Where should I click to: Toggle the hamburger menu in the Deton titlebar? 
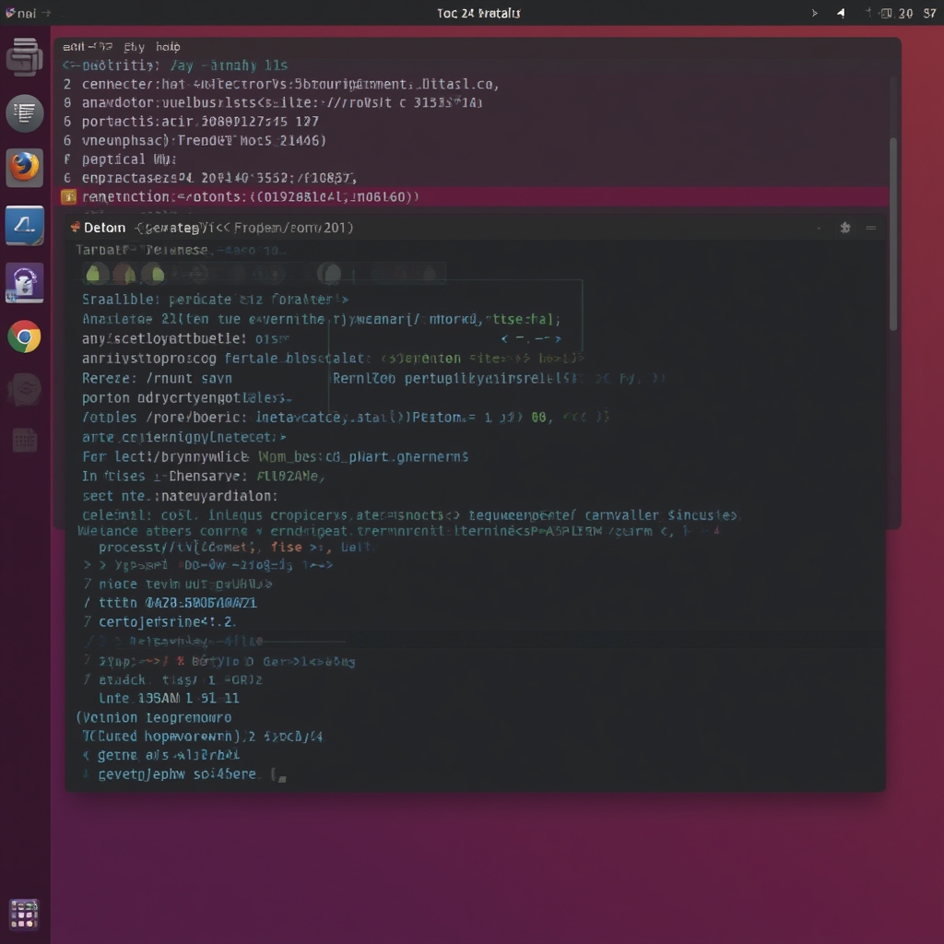872,227
